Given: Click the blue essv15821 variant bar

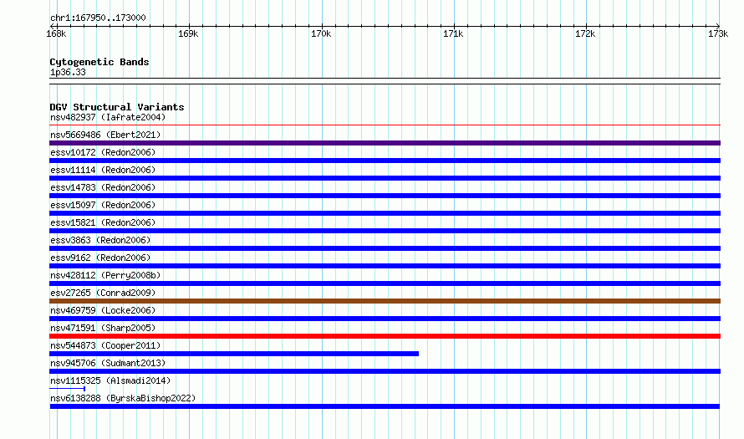Looking at the screenshot, I should pos(385,231).
